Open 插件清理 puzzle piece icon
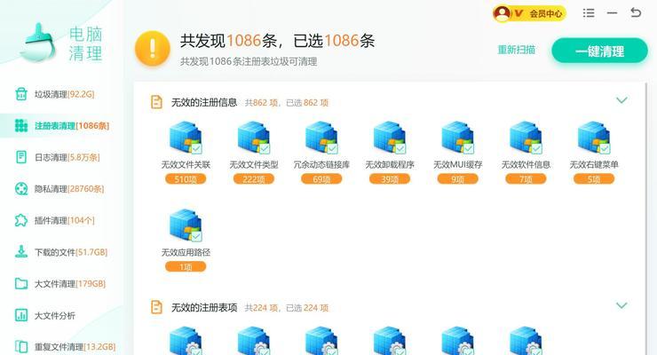Image resolution: width=657 pixels, height=355 pixels. [21, 220]
